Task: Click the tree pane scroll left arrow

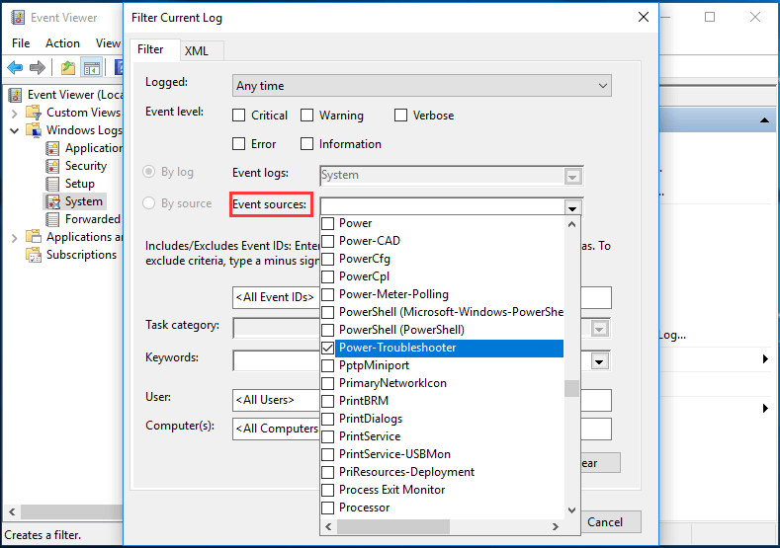Action: [x=12, y=511]
